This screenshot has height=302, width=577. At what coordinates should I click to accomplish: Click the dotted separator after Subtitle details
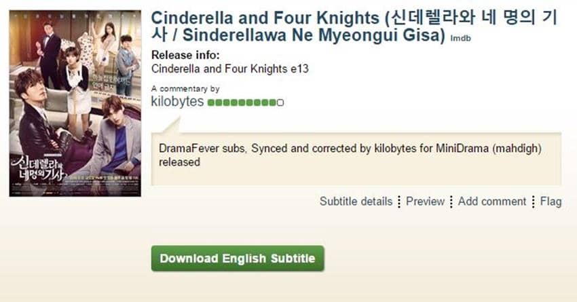click(399, 202)
